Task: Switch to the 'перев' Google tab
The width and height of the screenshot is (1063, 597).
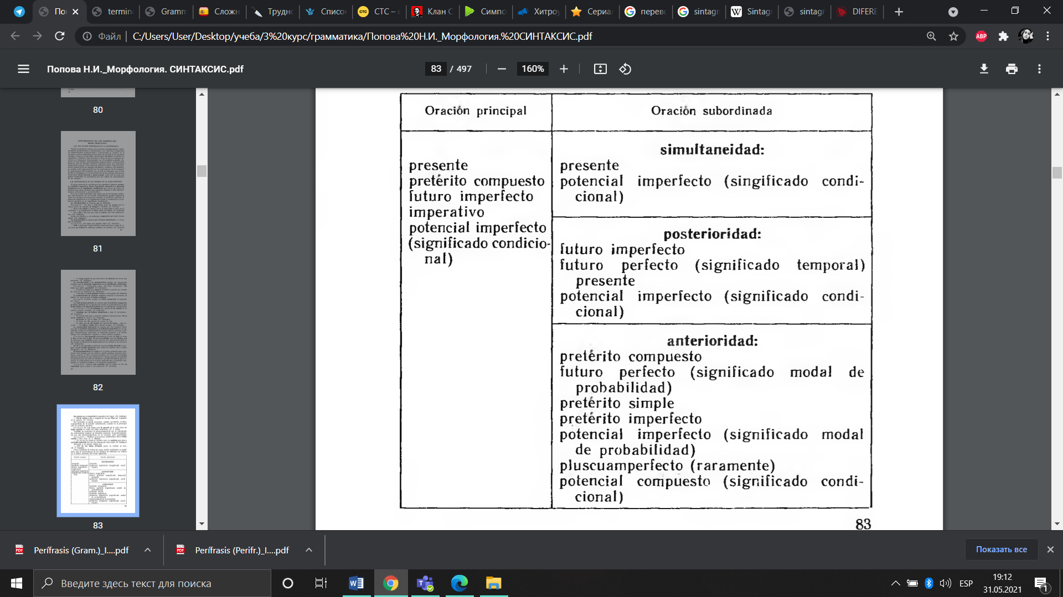Action: [645, 12]
